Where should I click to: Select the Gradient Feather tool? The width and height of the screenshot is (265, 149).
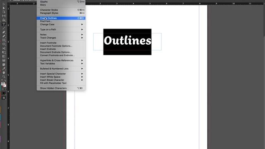click(4, 60)
